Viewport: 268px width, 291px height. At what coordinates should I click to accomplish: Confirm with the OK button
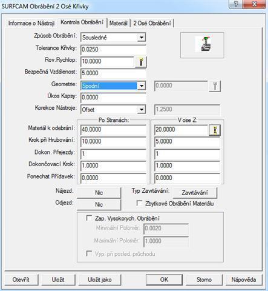click(164, 279)
